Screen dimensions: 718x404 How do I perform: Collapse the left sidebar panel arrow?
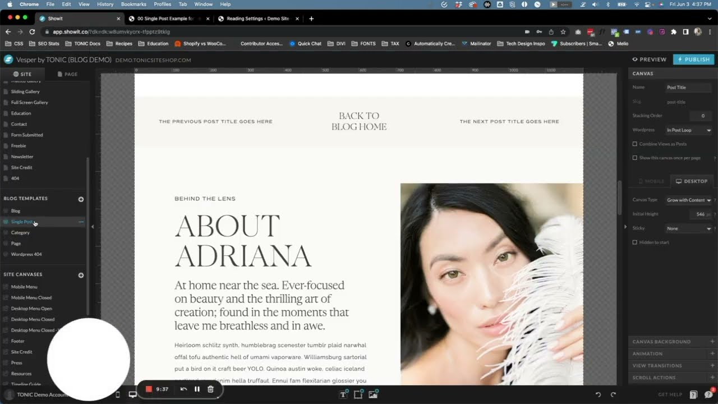coord(92,227)
